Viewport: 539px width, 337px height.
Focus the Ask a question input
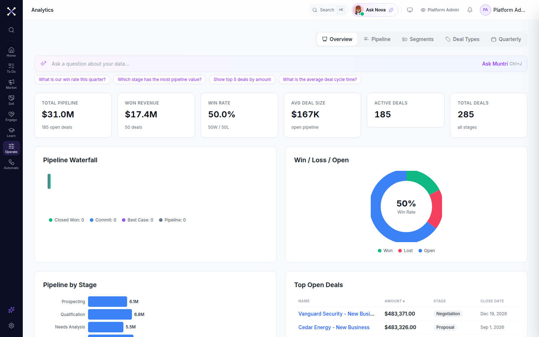[x=264, y=64]
